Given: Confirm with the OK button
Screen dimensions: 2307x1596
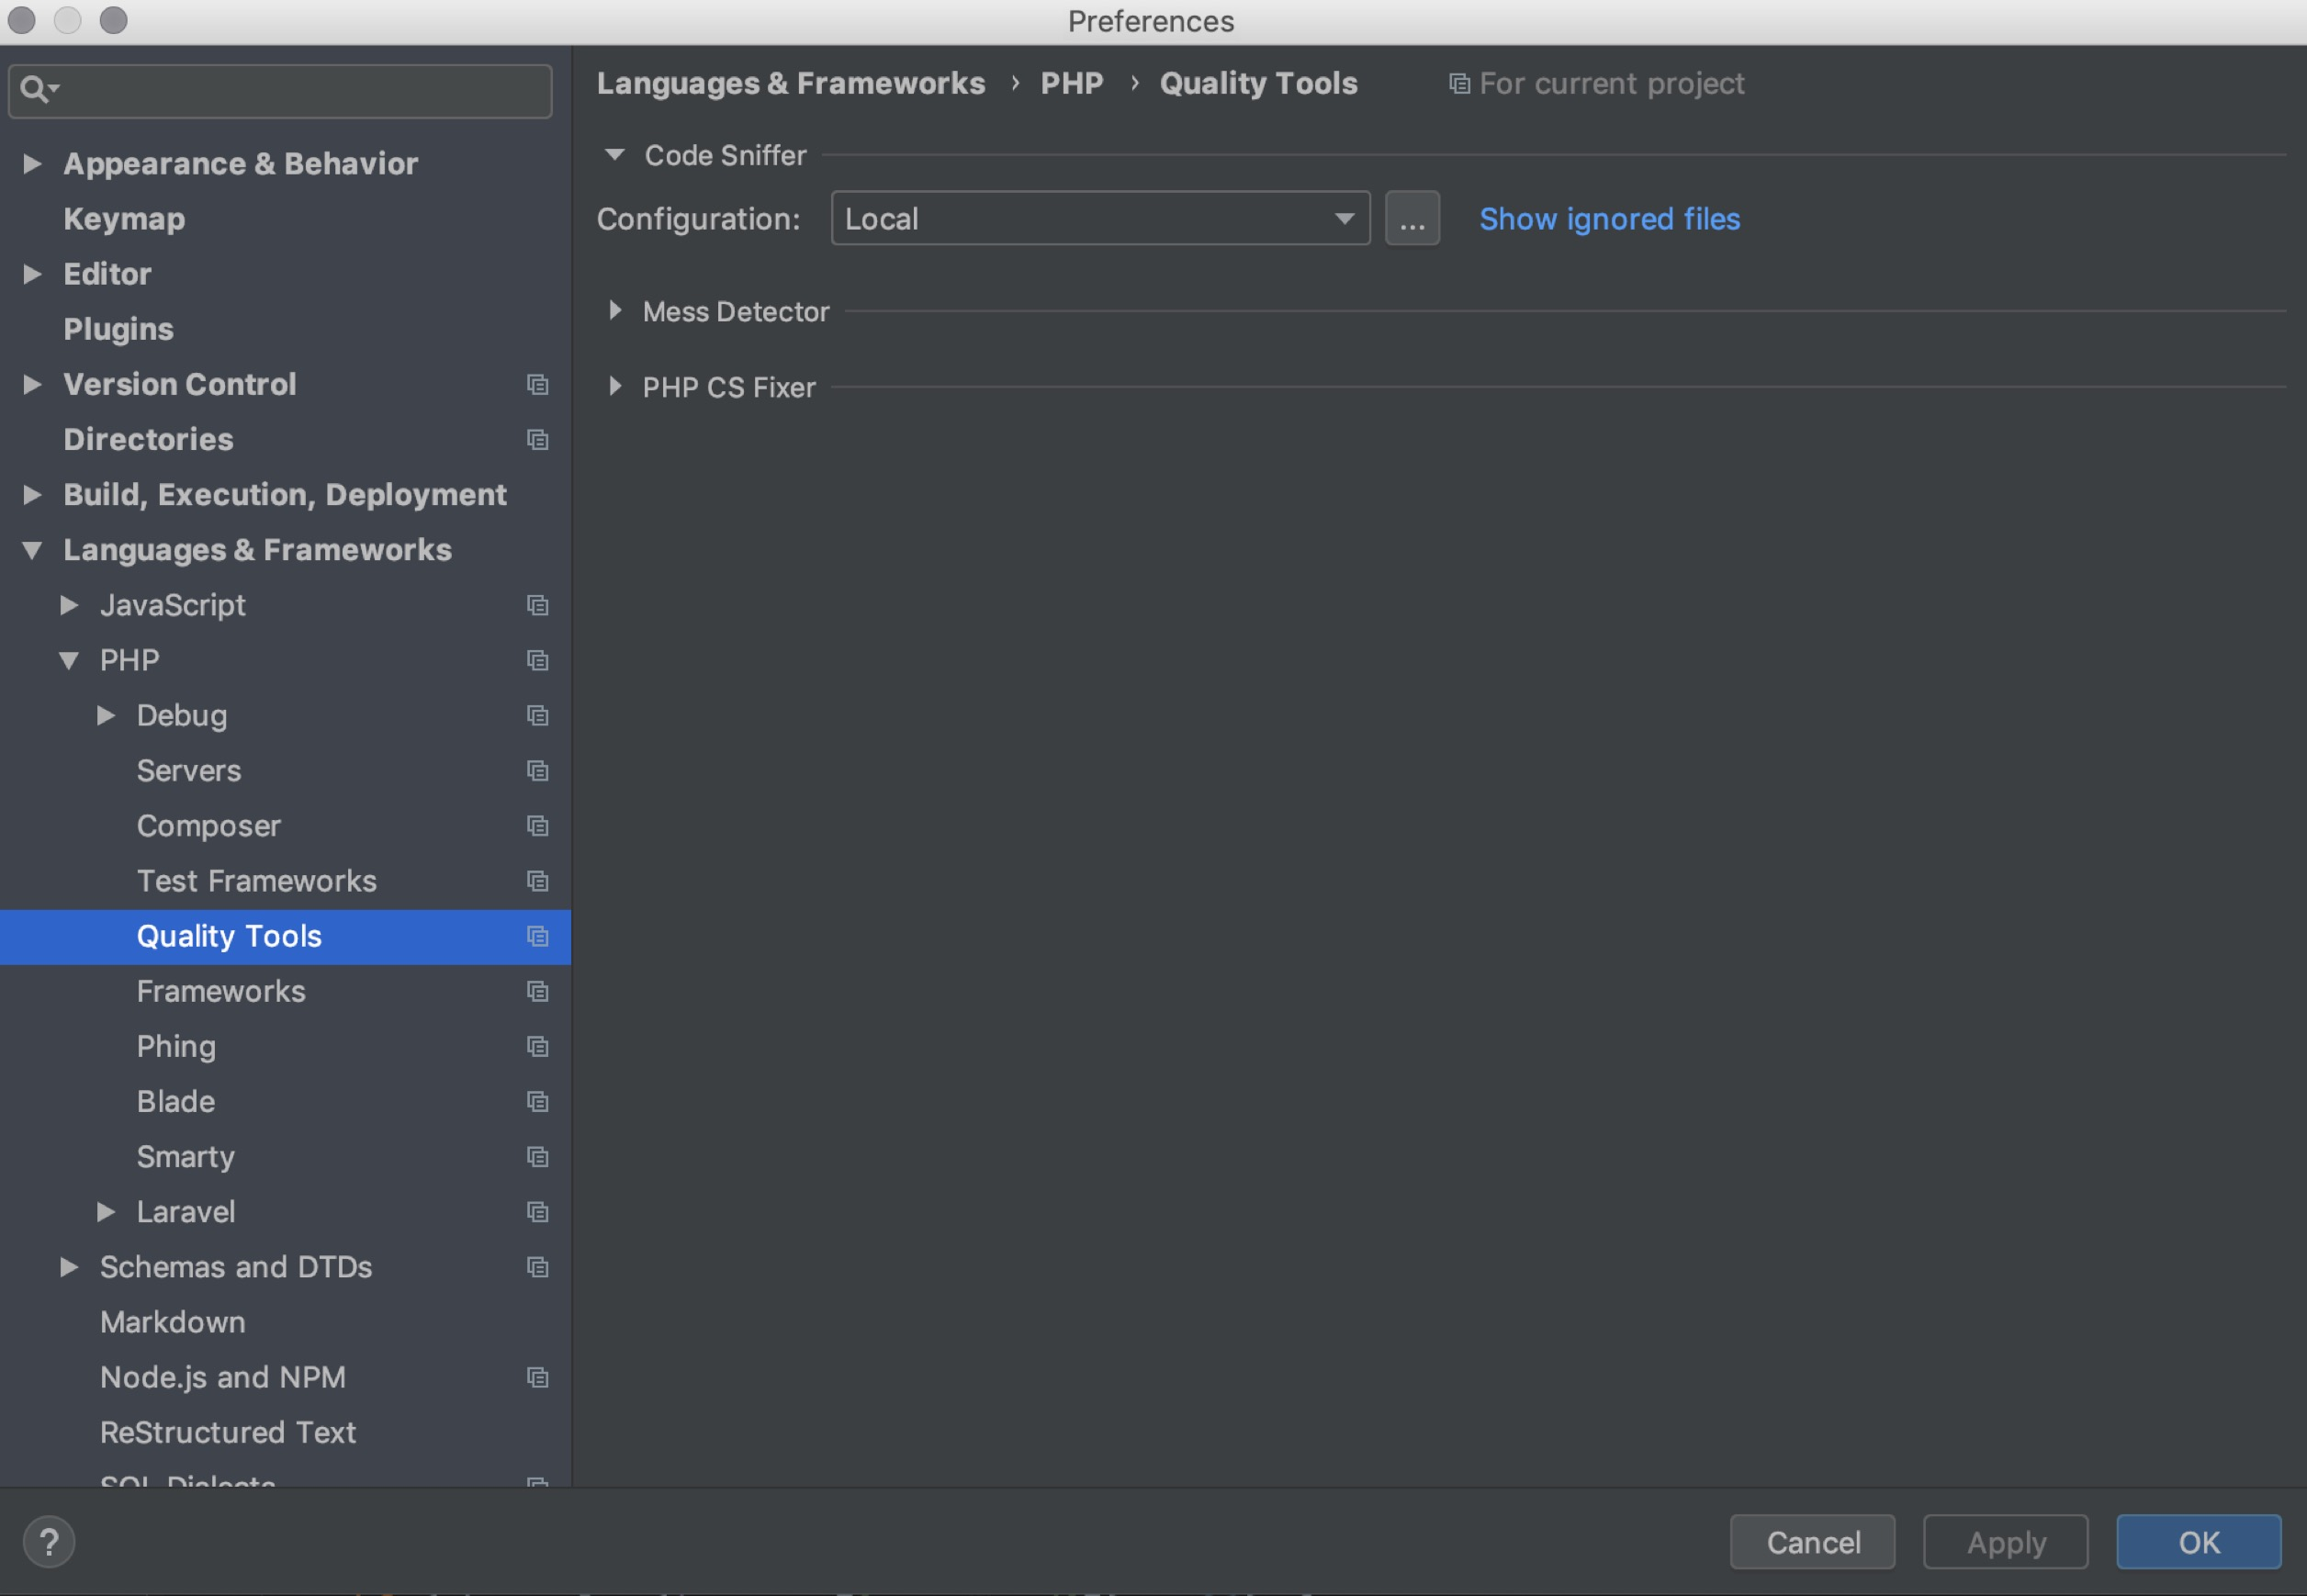Looking at the screenshot, I should coord(2198,1542).
